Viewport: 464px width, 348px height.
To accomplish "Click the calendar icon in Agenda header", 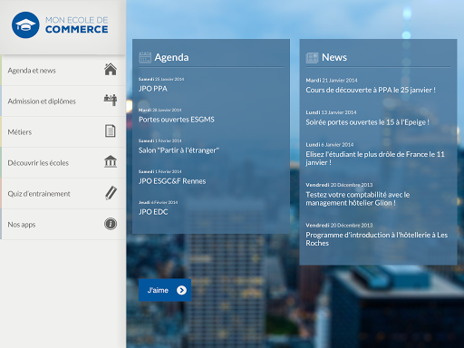I will (145, 57).
